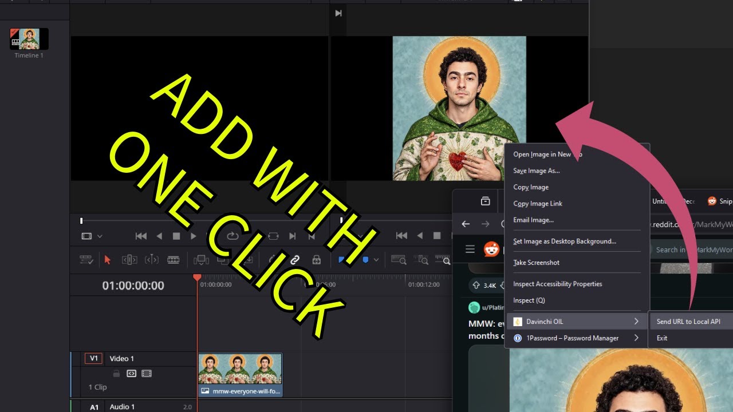Click the V1 track destination selector
This screenshot has height=412, width=733.
(94, 359)
